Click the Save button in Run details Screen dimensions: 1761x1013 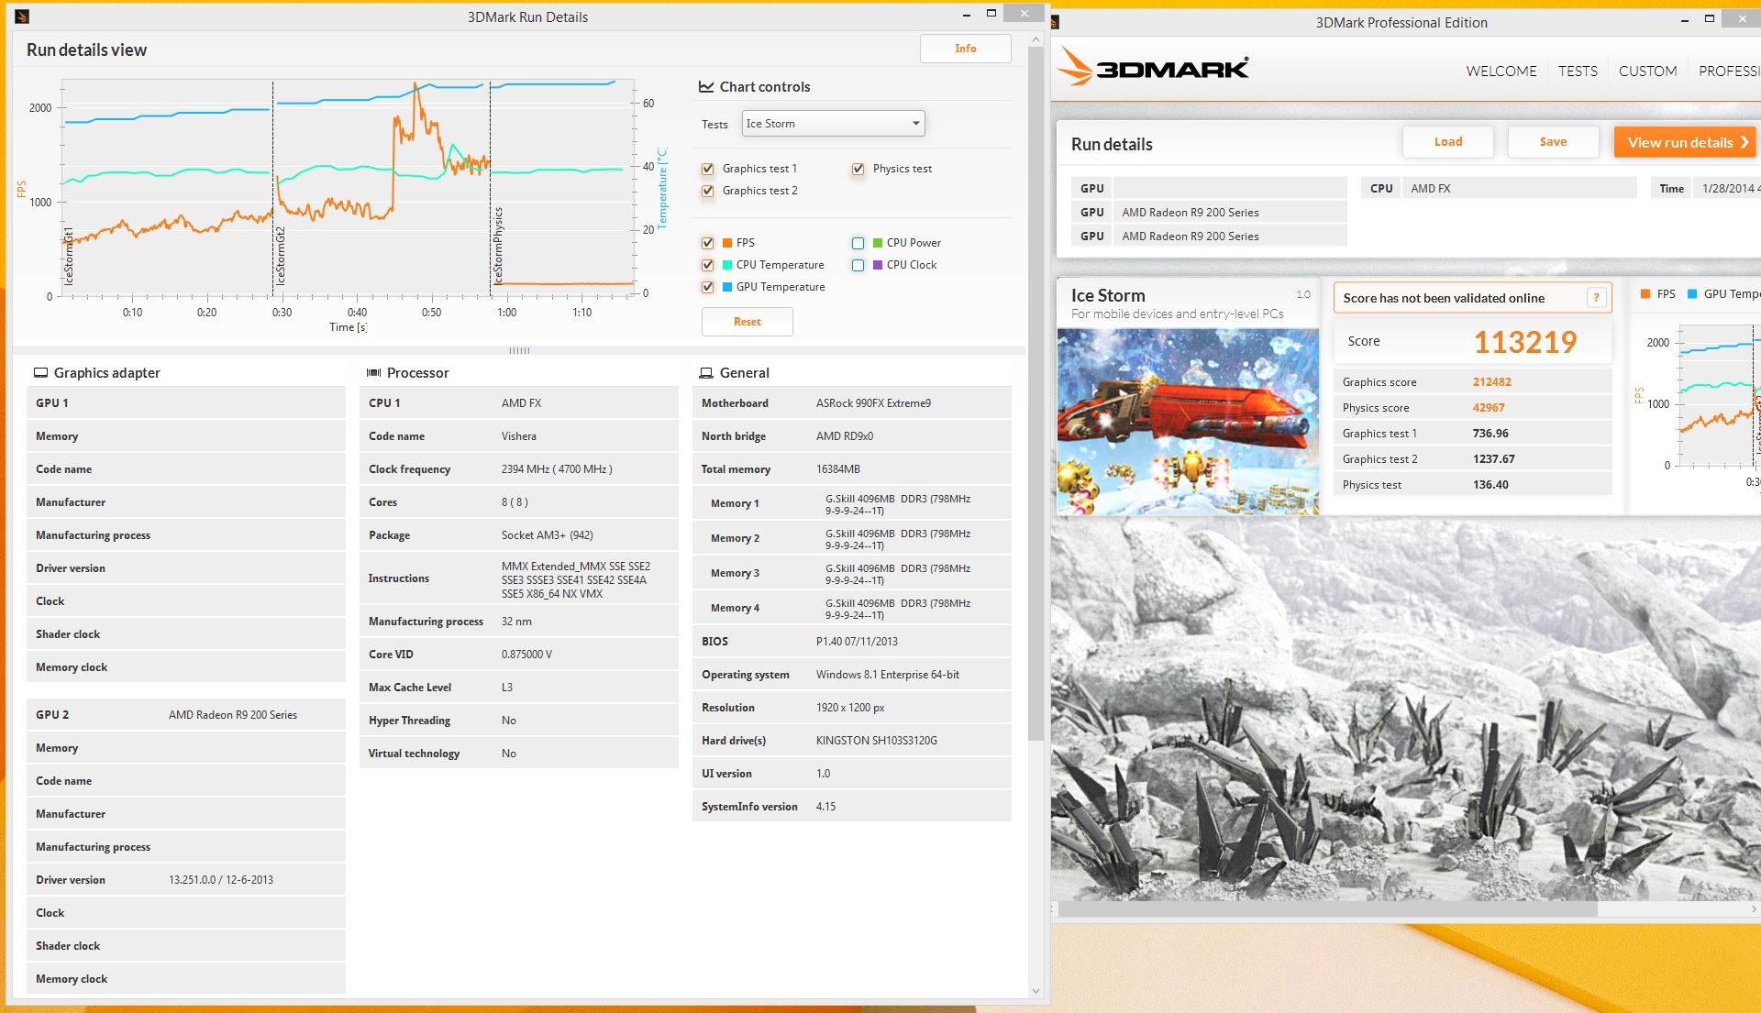coord(1553,142)
